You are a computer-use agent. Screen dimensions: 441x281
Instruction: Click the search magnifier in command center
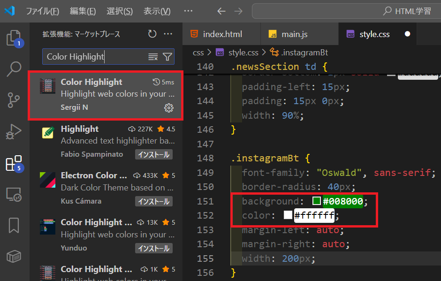387,11
